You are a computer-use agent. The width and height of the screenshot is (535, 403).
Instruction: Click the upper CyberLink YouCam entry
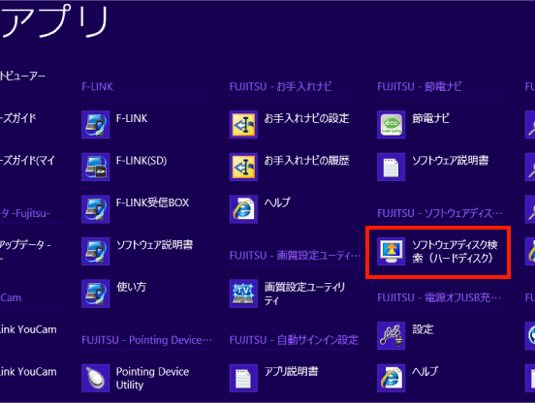pyautogui.click(x=28, y=329)
